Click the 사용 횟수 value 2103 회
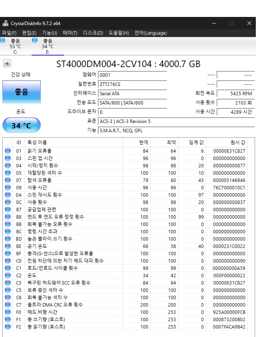 [235, 103]
